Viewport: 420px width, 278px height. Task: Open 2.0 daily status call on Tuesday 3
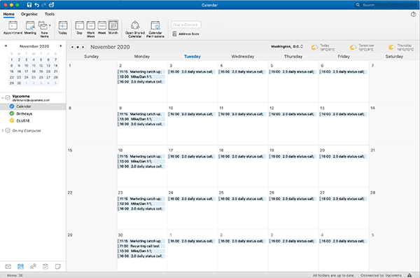[x=192, y=72]
